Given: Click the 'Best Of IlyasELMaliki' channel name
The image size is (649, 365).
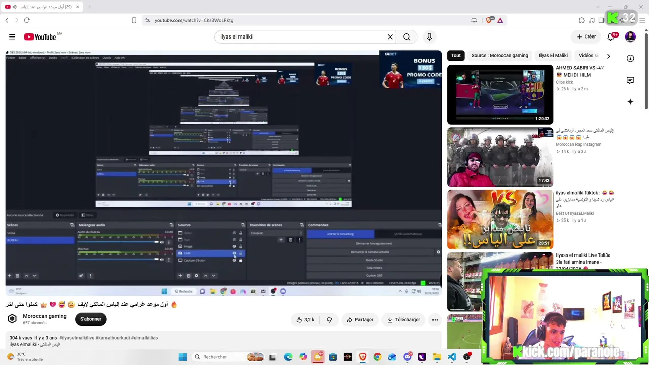Looking at the screenshot, I should (574, 213).
